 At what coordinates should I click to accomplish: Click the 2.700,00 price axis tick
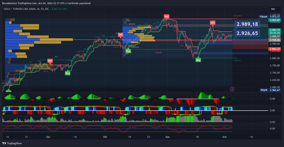275,73
